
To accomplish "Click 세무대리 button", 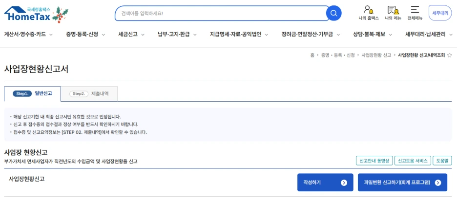I will pyautogui.click(x=440, y=13).
